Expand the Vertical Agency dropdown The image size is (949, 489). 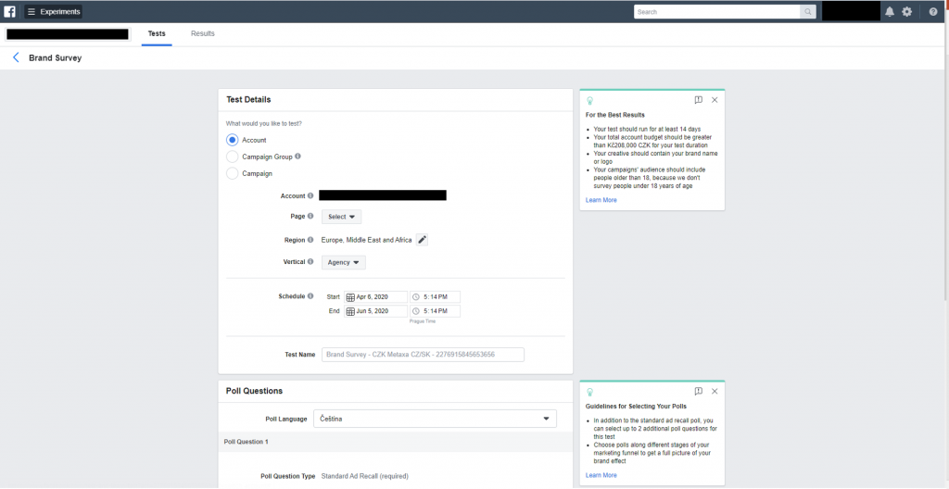[343, 262]
